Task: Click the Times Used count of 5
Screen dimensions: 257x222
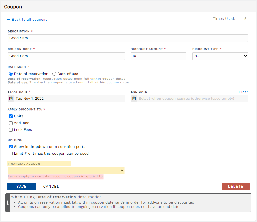Action: coord(245,18)
